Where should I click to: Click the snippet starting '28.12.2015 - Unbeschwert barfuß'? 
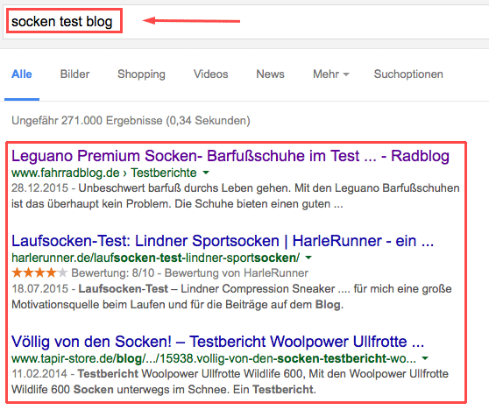(236, 196)
